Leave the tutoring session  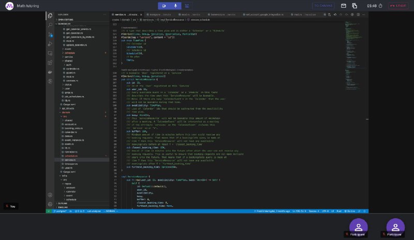coord(398,6)
